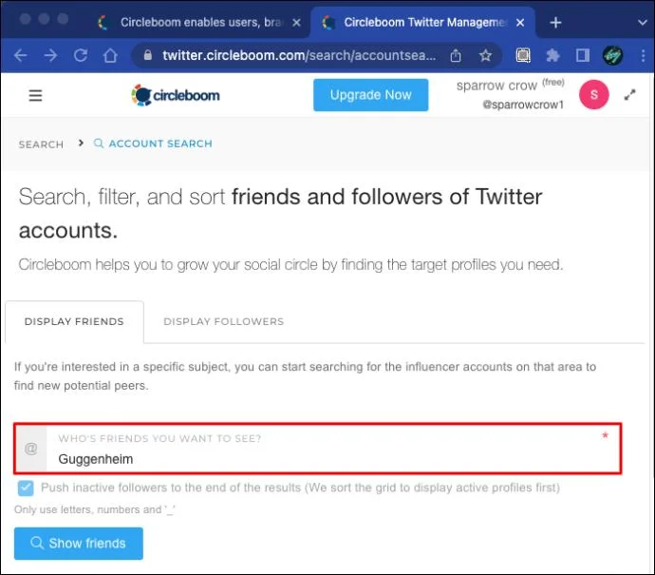Viewport: 655px width, 575px height.
Task: Close the Circleboom Twitter Management tab
Action: click(x=519, y=23)
